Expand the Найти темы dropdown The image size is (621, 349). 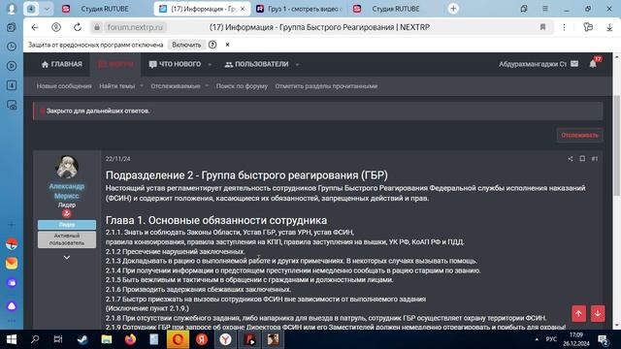[x=142, y=86]
